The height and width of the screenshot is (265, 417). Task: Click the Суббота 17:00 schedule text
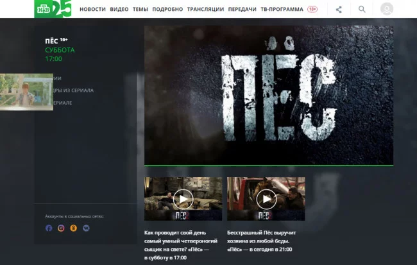tap(60, 55)
